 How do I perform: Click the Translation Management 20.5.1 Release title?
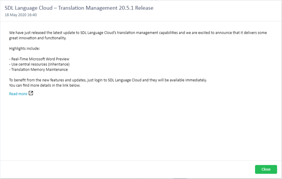(x=79, y=8)
